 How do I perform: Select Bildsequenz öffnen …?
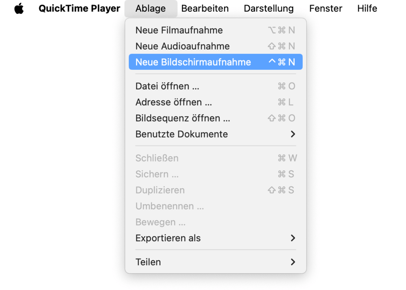click(183, 118)
